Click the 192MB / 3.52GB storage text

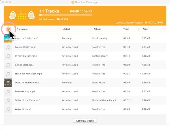(x=81, y=11)
